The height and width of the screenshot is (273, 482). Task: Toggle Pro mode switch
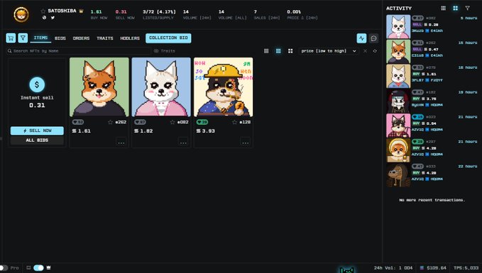(x=4, y=268)
